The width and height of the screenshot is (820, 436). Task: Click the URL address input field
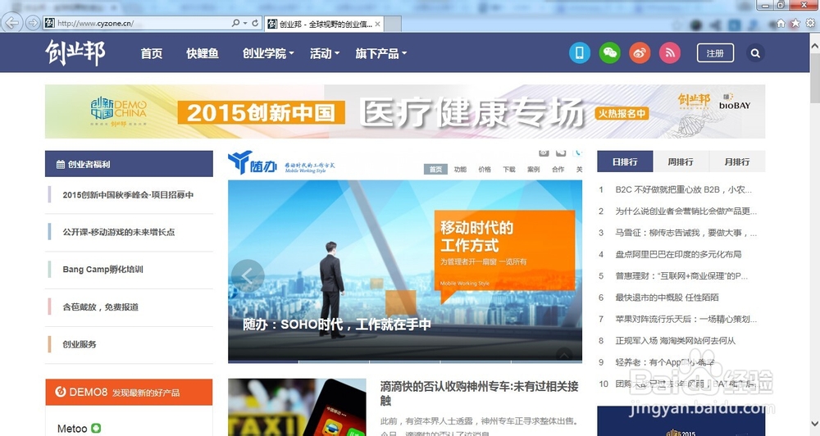(143, 23)
